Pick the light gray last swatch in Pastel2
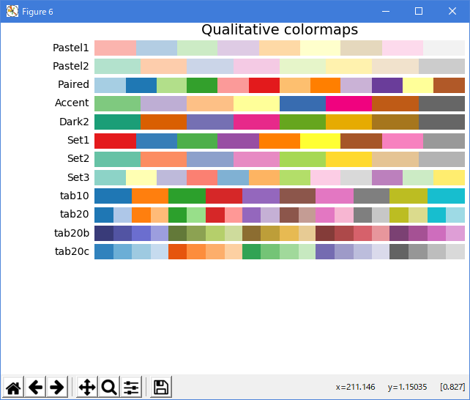This screenshot has height=400, width=470. pos(442,66)
